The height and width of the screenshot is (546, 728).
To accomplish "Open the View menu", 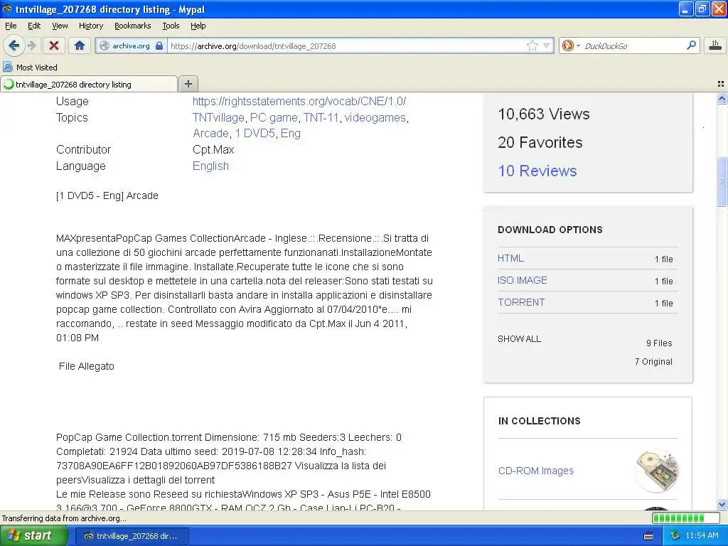I will click(60, 26).
